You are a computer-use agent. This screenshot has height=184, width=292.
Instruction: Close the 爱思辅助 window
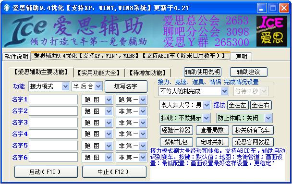[x=284, y=8]
